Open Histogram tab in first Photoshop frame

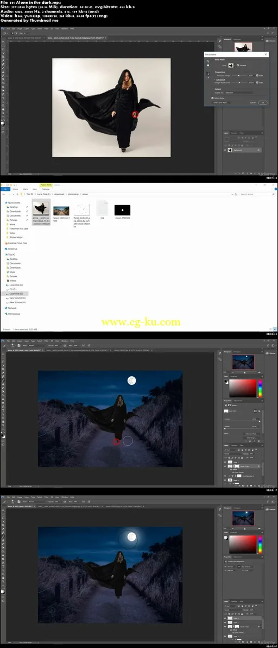(237, 40)
